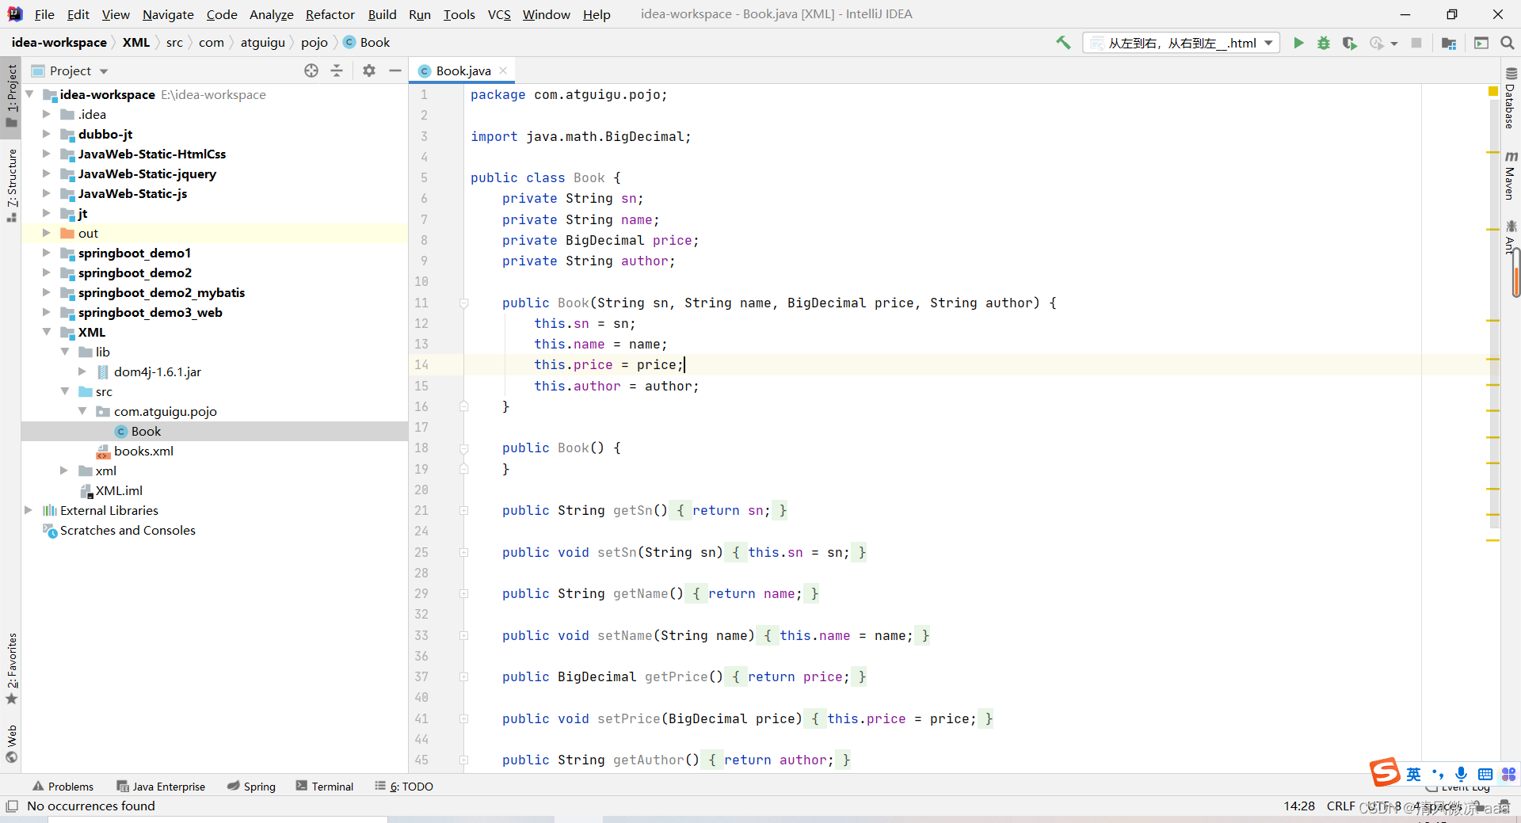Click Collapse All in Project panel
The width and height of the screenshot is (1521, 823).
pos(337,70)
